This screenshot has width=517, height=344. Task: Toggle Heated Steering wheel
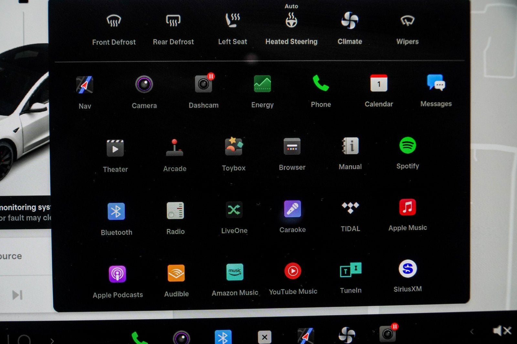(x=291, y=21)
